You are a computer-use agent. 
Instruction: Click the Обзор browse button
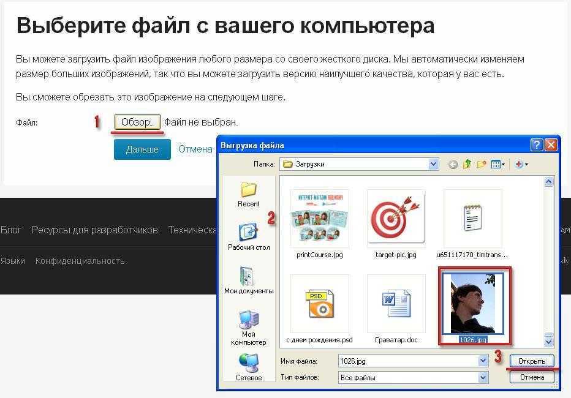tap(137, 122)
